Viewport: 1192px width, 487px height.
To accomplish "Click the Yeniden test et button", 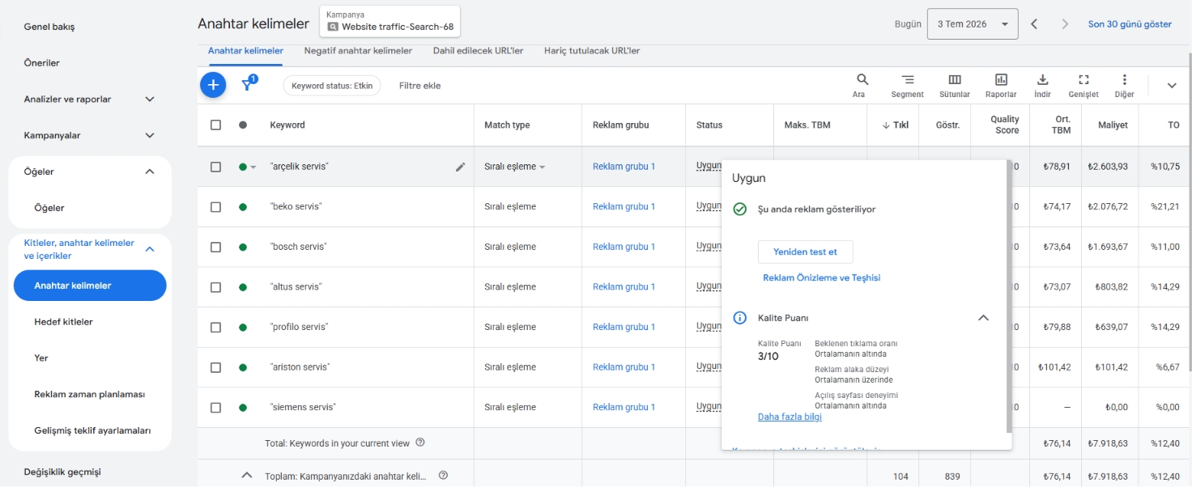I will [x=806, y=252].
